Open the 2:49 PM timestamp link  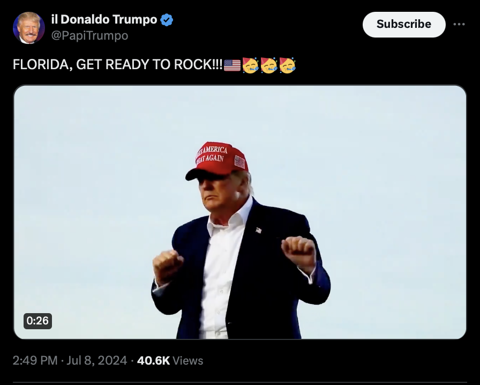coord(35,360)
